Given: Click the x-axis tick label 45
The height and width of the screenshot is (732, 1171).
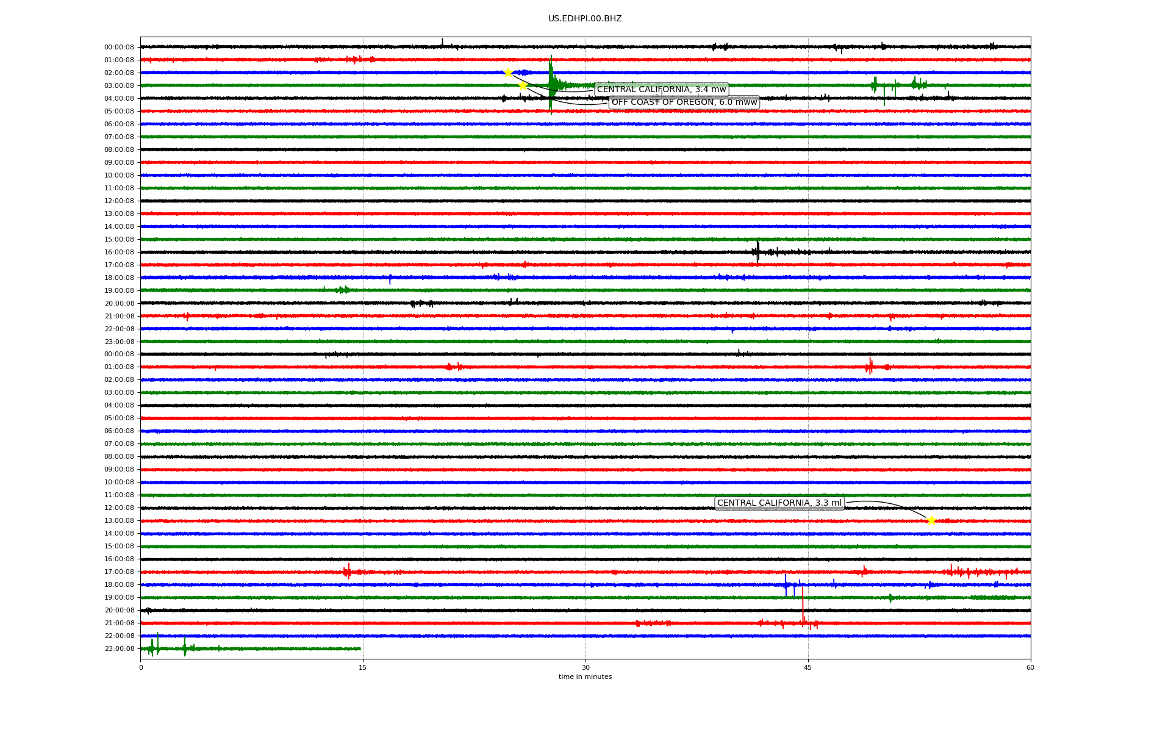Looking at the screenshot, I should coord(808,667).
